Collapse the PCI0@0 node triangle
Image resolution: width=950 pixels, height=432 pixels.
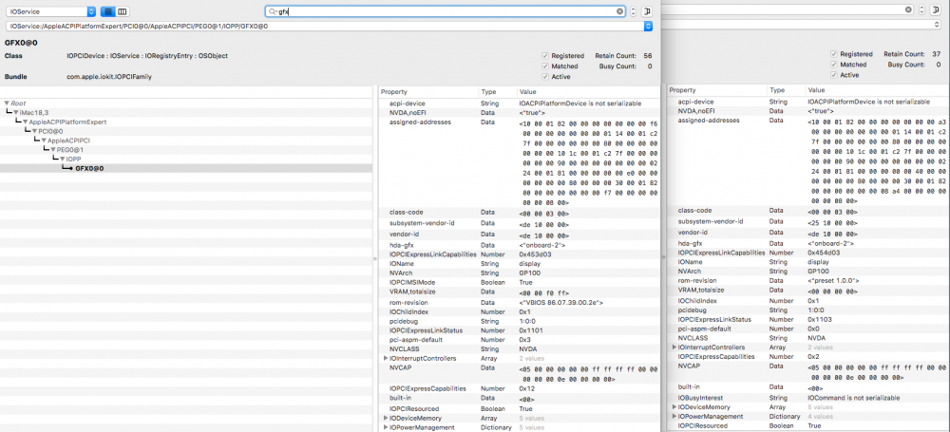coord(35,131)
